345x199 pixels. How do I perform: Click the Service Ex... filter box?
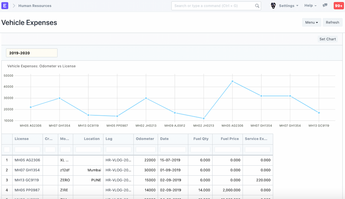coord(257,149)
